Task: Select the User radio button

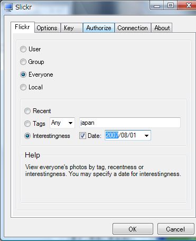Action: pos(23,49)
